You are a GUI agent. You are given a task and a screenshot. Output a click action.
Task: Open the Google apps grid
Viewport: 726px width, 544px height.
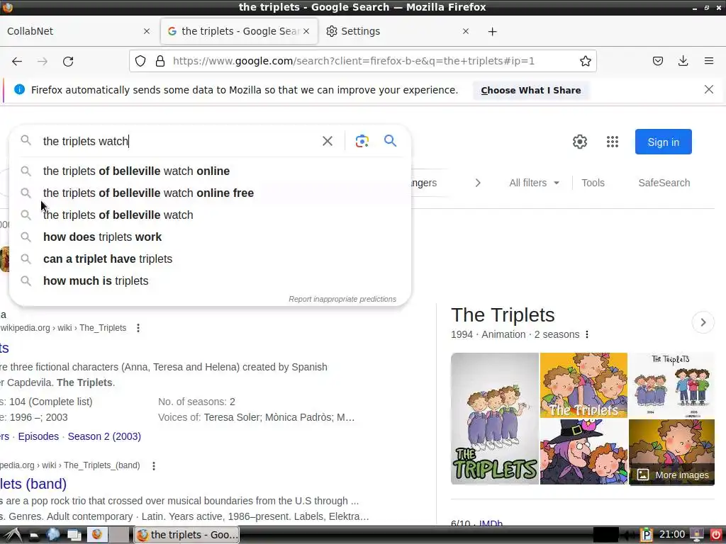tap(613, 142)
